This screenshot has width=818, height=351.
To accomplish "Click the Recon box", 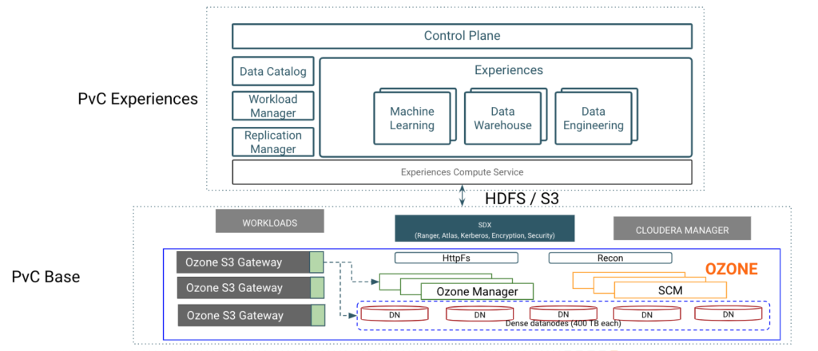I will [610, 258].
